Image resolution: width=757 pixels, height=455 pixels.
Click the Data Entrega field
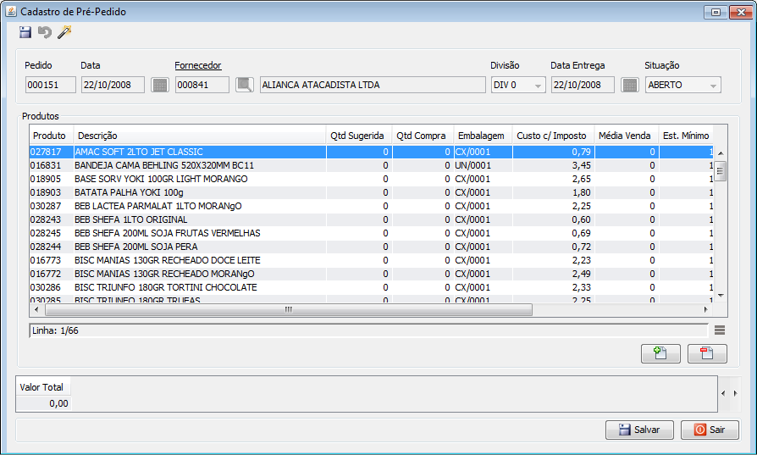click(583, 85)
